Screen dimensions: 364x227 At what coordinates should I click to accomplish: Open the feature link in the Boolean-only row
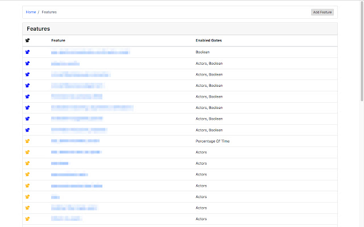point(90,52)
